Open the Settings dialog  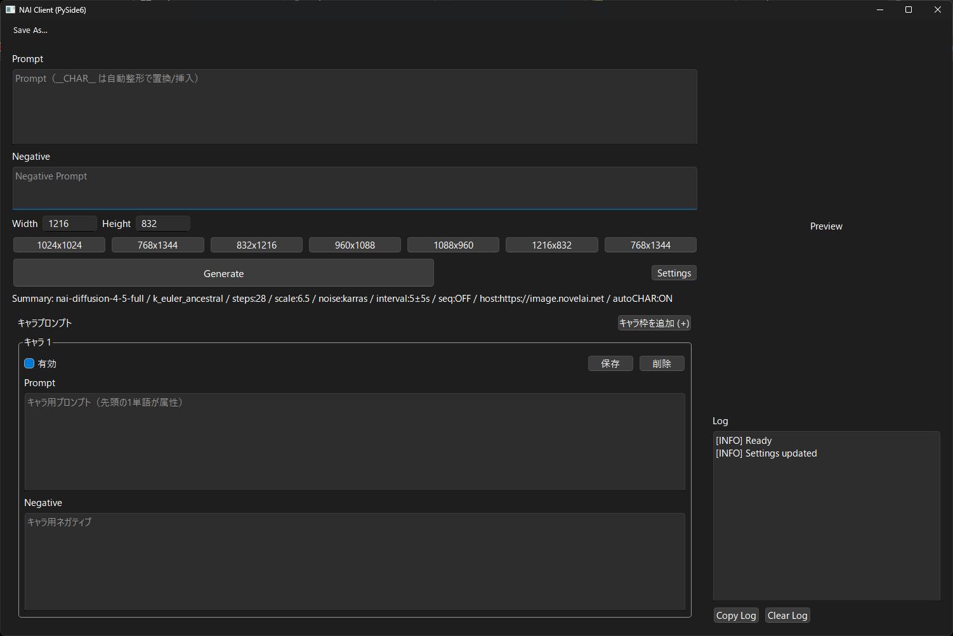tap(674, 273)
